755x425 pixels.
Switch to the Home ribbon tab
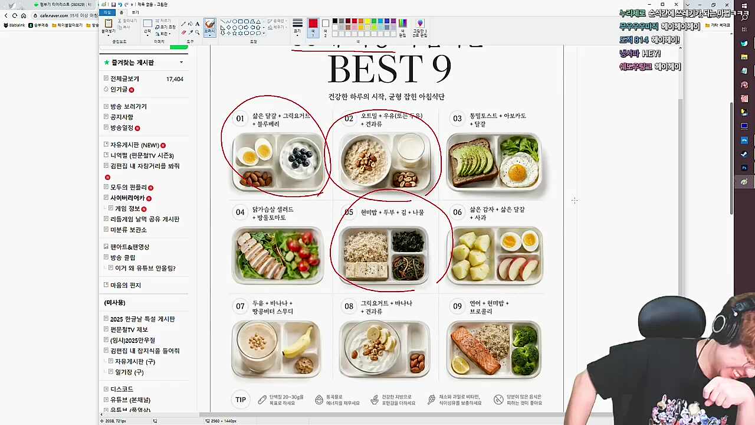click(x=122, y=12)
